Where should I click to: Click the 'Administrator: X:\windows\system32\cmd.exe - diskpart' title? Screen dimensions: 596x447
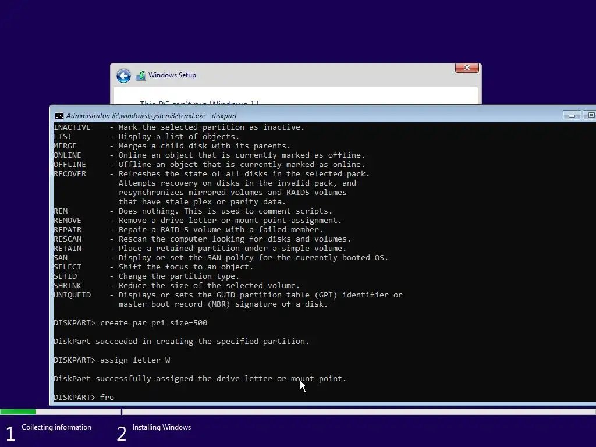coord(151,116)
